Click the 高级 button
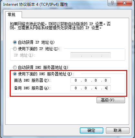Screen dimensions: 135x138 (111, 100)
